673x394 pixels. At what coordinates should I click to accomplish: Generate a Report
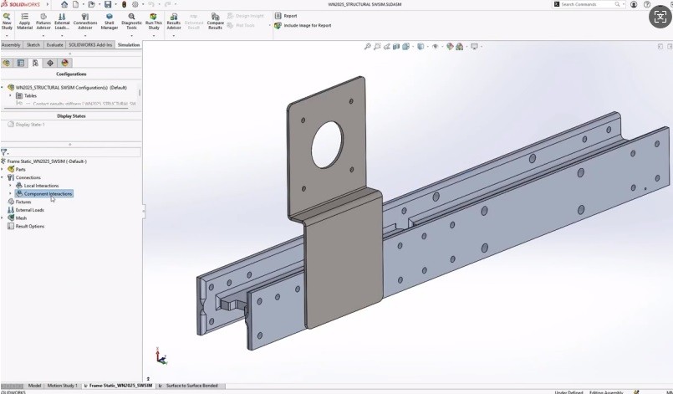click(286, 16)
